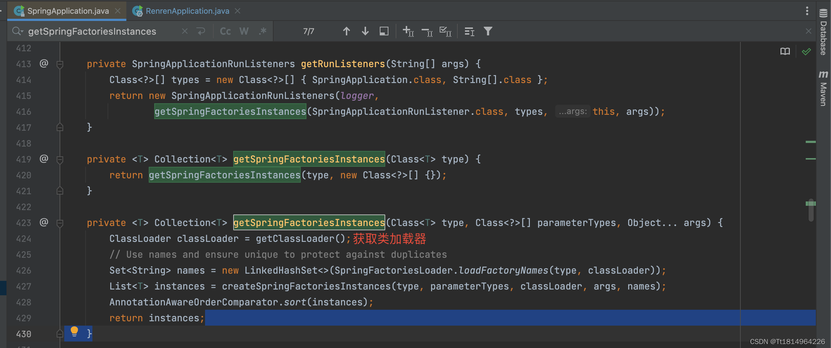Collapse fold end marker at line 430
Screen dimensions: 831x348
click(x=60, y=334)
